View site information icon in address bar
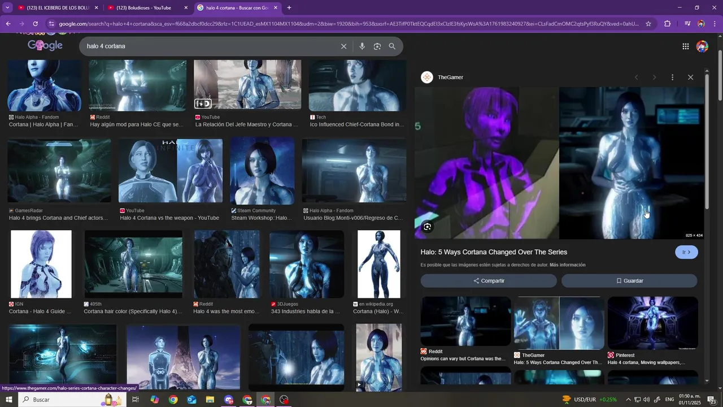Screen dimensions: 723x407 [x=51, y=24]
